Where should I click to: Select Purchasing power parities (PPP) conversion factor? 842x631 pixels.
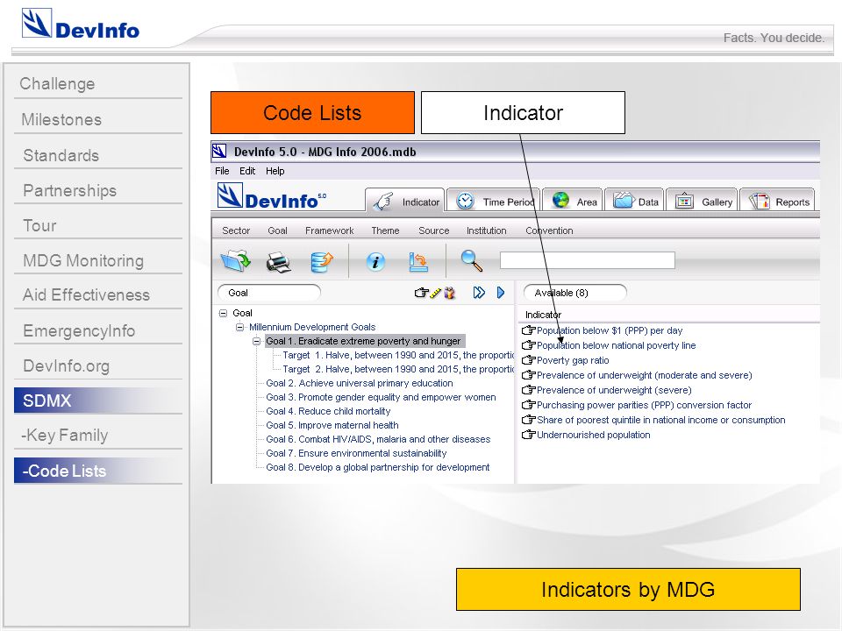pos(644,405)
